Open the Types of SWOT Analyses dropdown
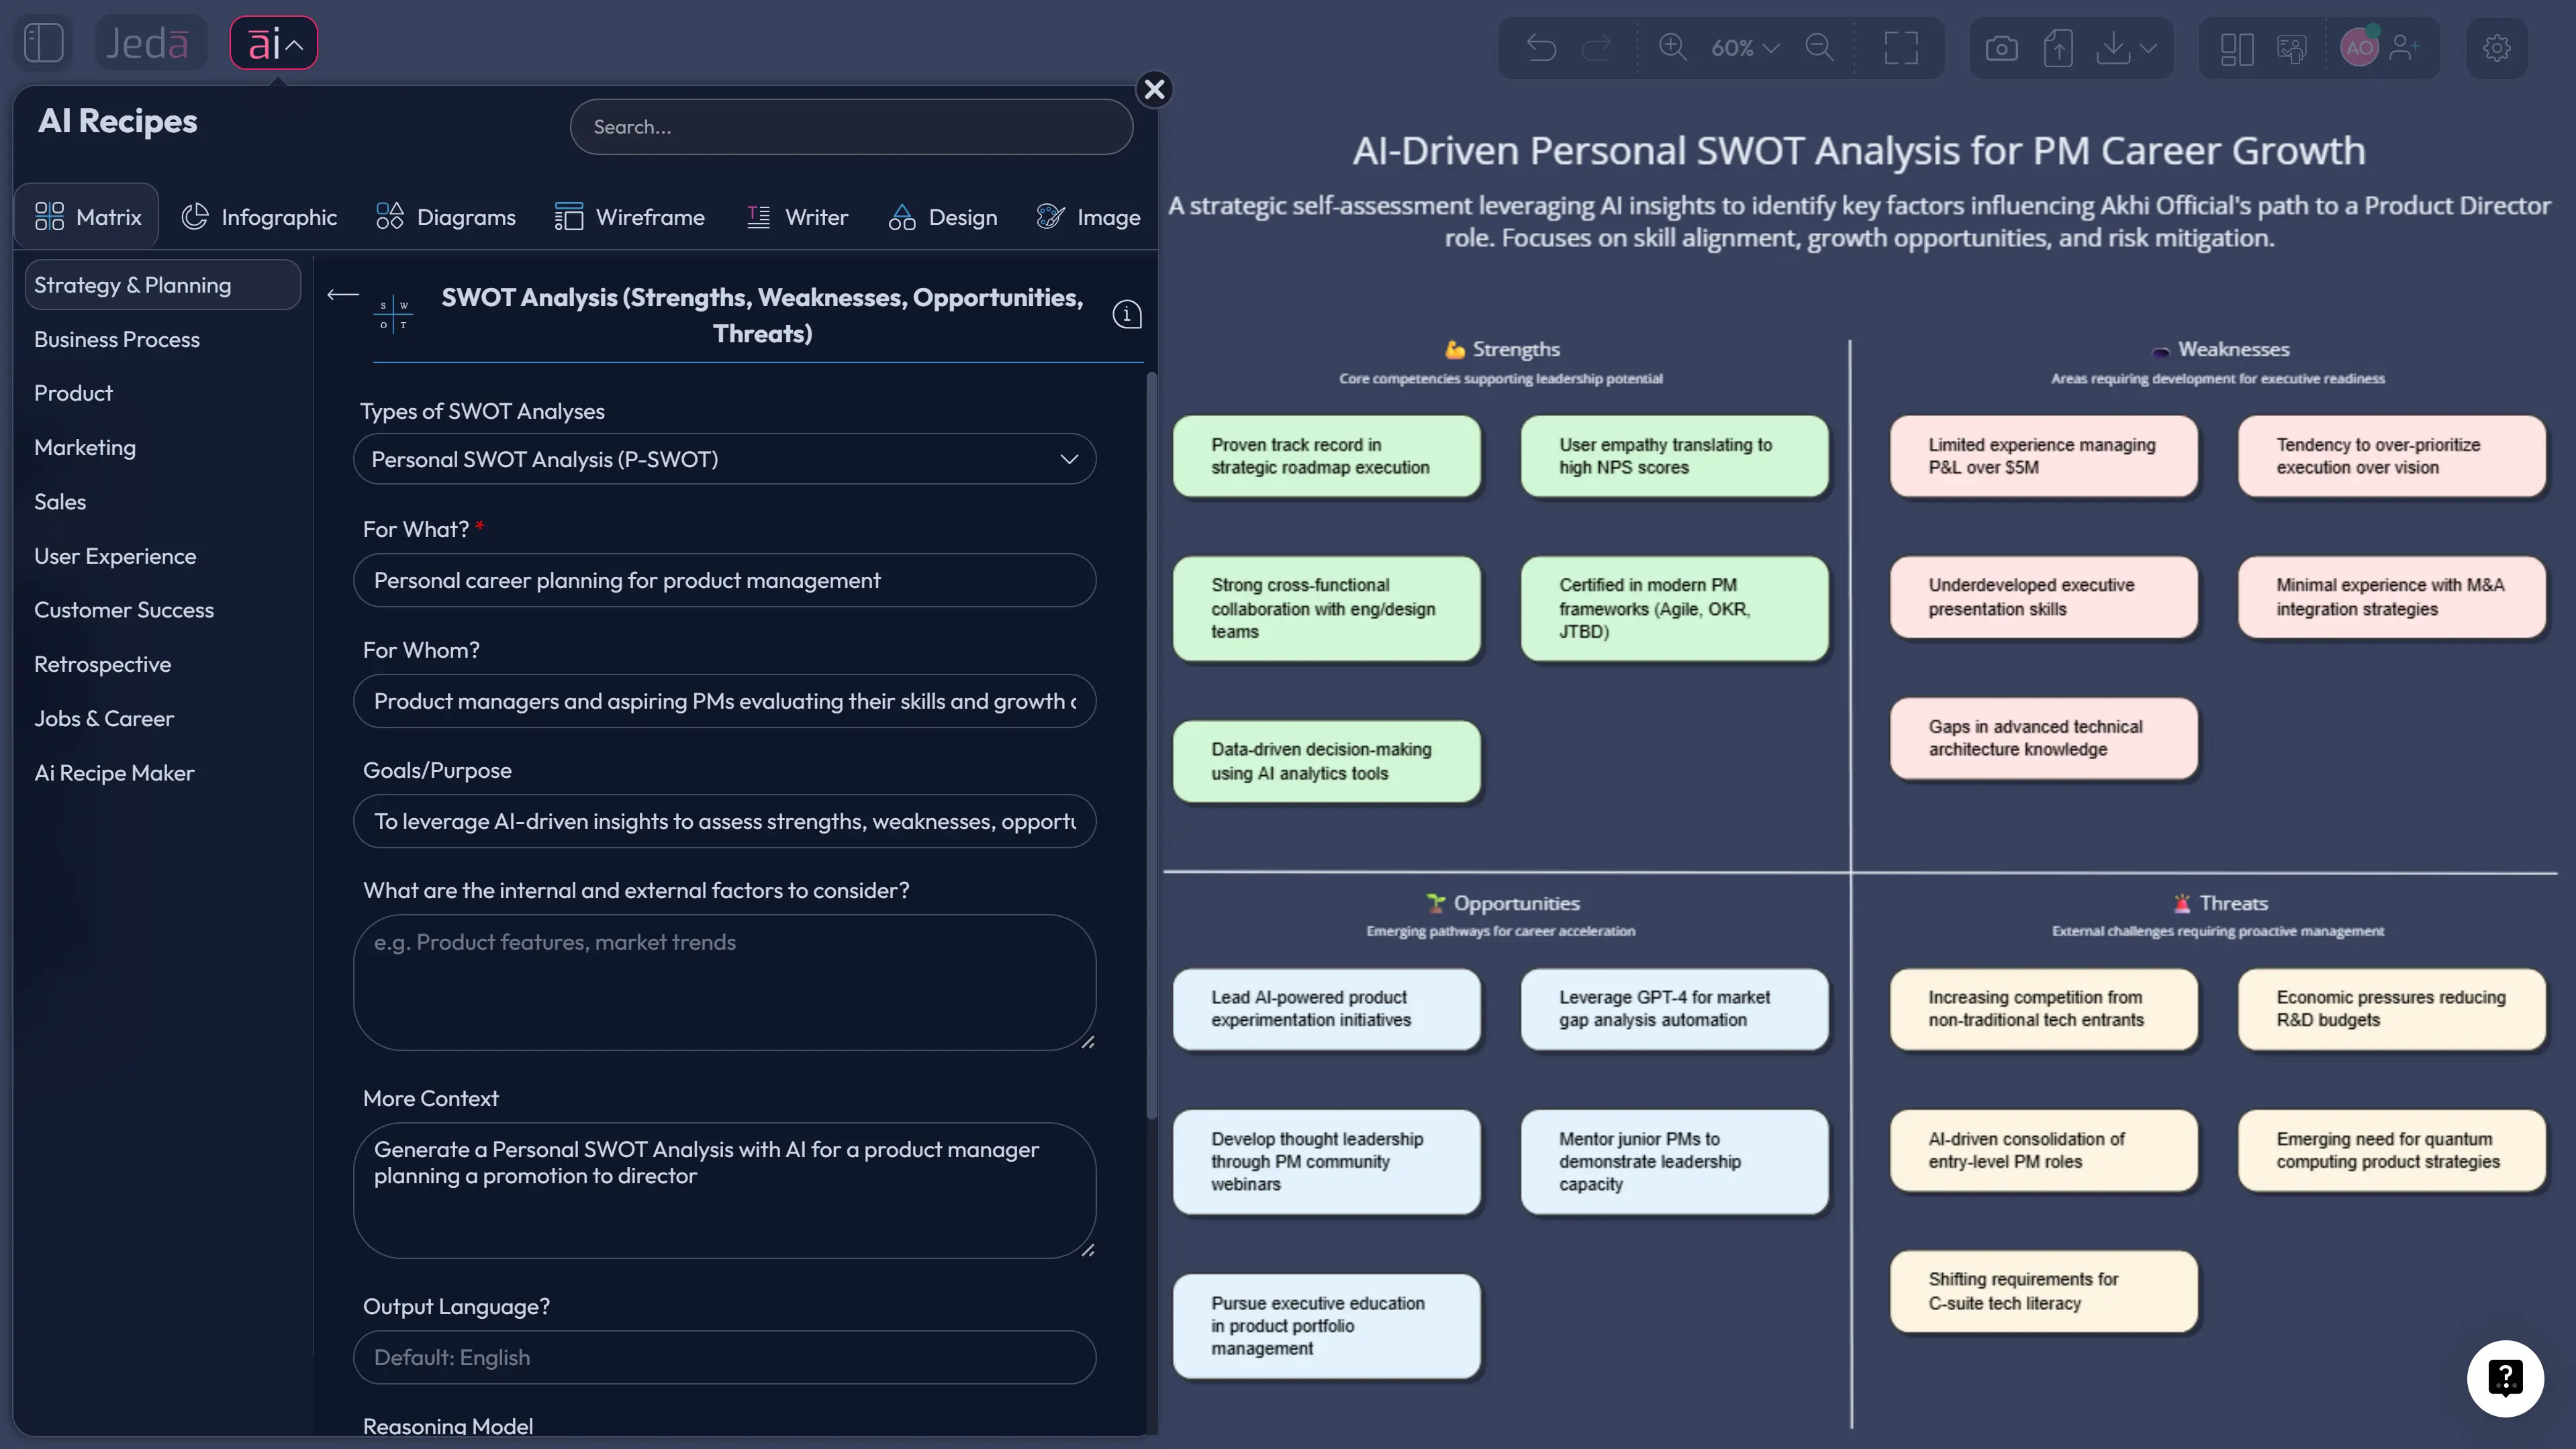The image size is (2576, 1449). [x=725, y=459]
